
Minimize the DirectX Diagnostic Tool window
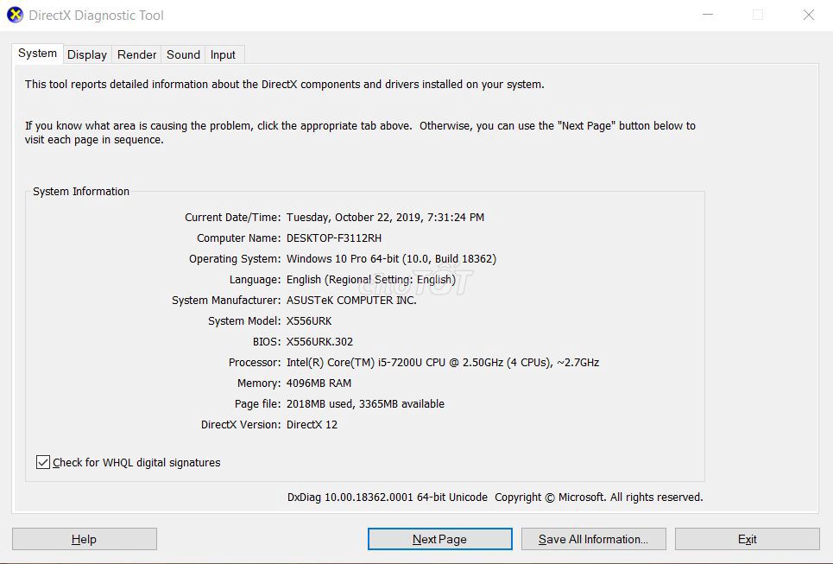click(x=708, y=15)
